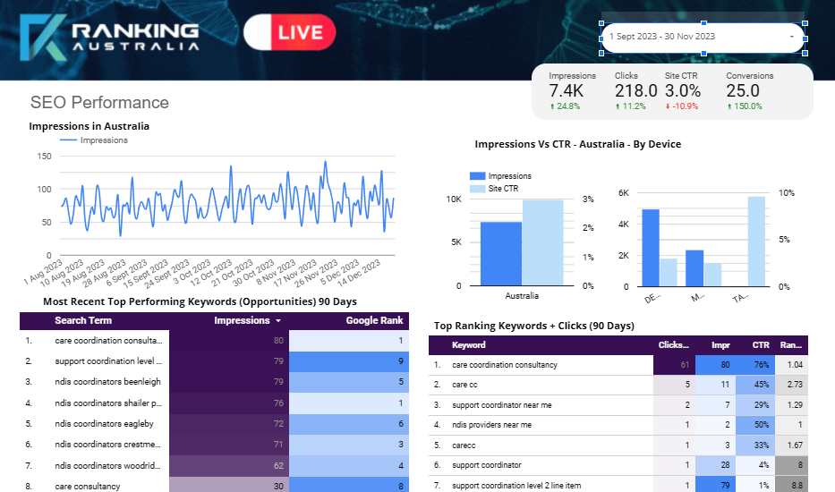The image size is (835, 492).
Task: Click the red down arrow under Site CTR
Action: (669, 106)
